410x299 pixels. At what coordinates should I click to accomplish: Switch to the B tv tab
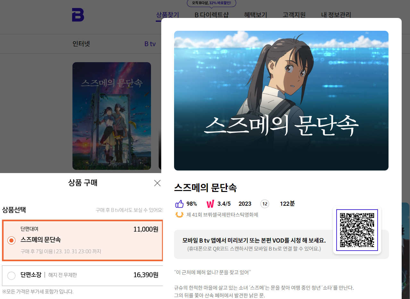click(150, 44)
